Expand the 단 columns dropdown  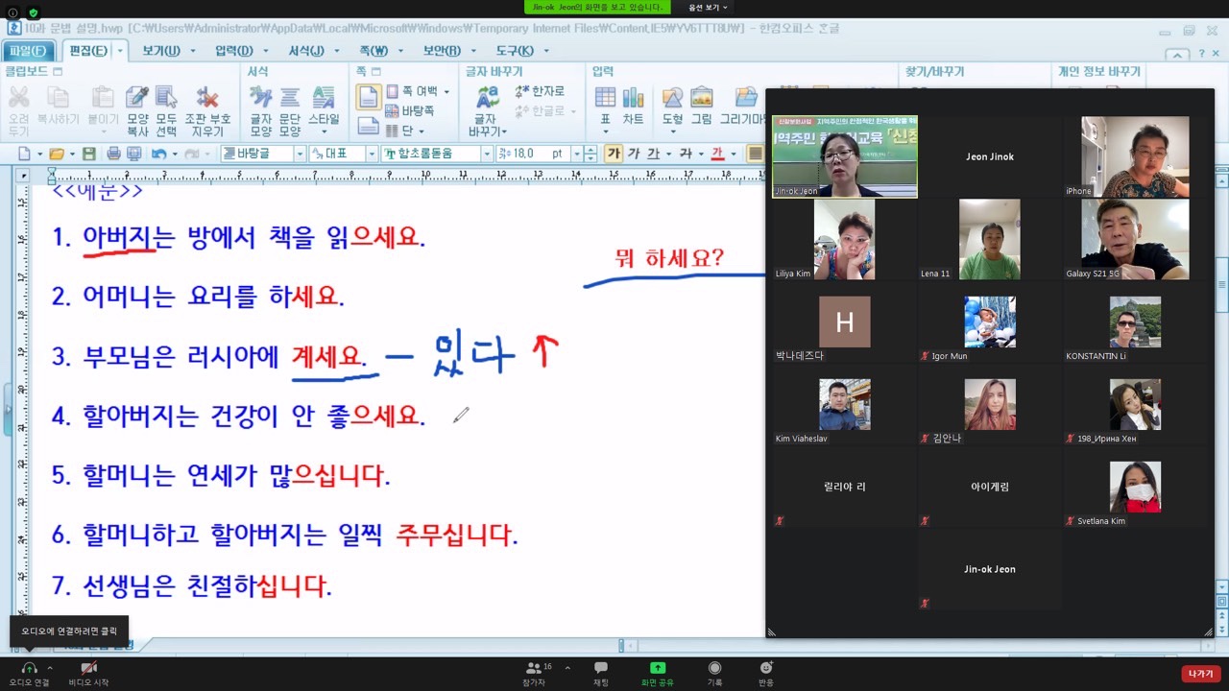pyautogui.click(x=421, y=131)
